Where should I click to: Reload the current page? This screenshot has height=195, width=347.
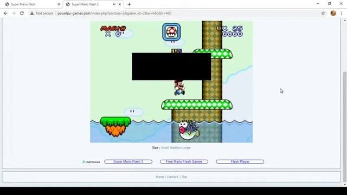pos(22,13)
